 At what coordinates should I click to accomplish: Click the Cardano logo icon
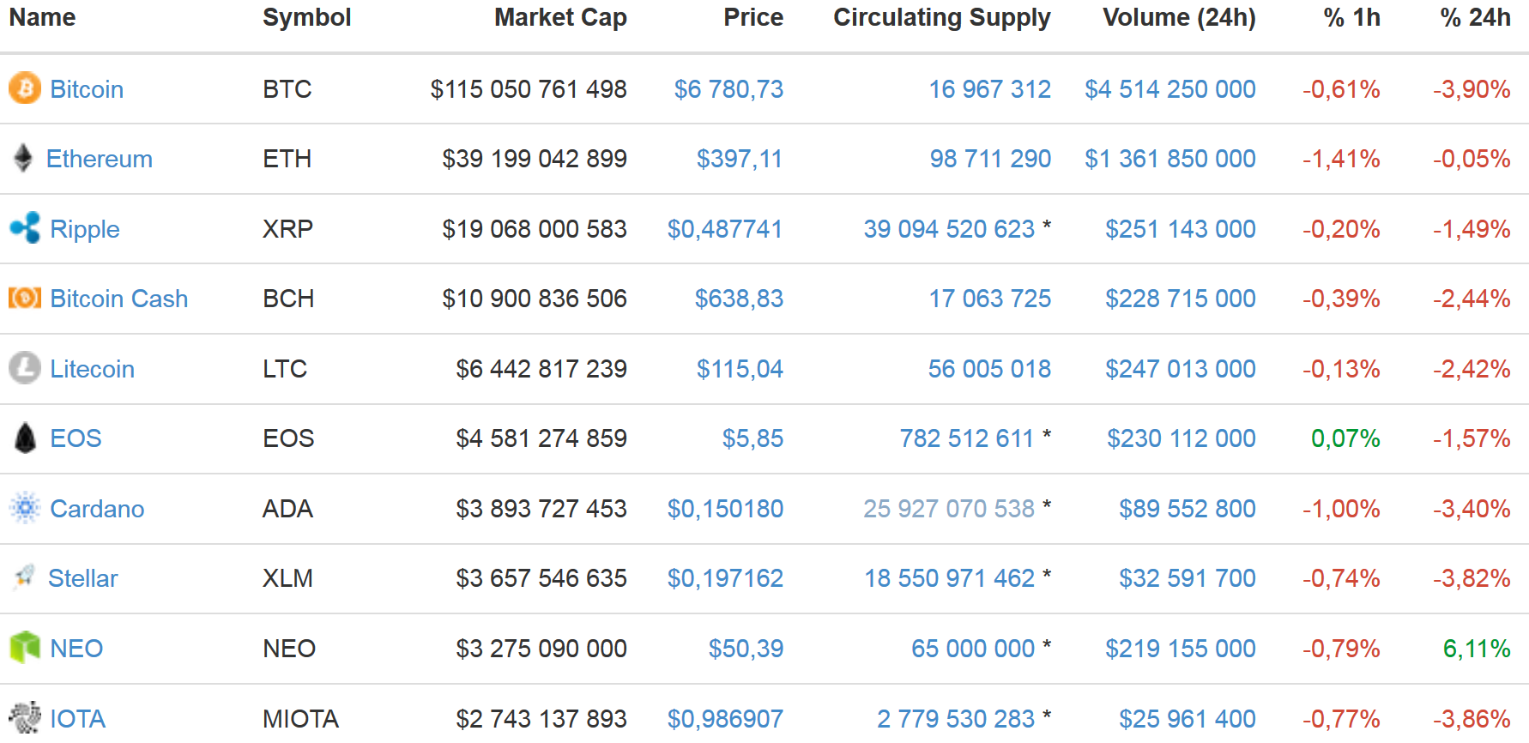pyautogui.click(x=25, y=508)
